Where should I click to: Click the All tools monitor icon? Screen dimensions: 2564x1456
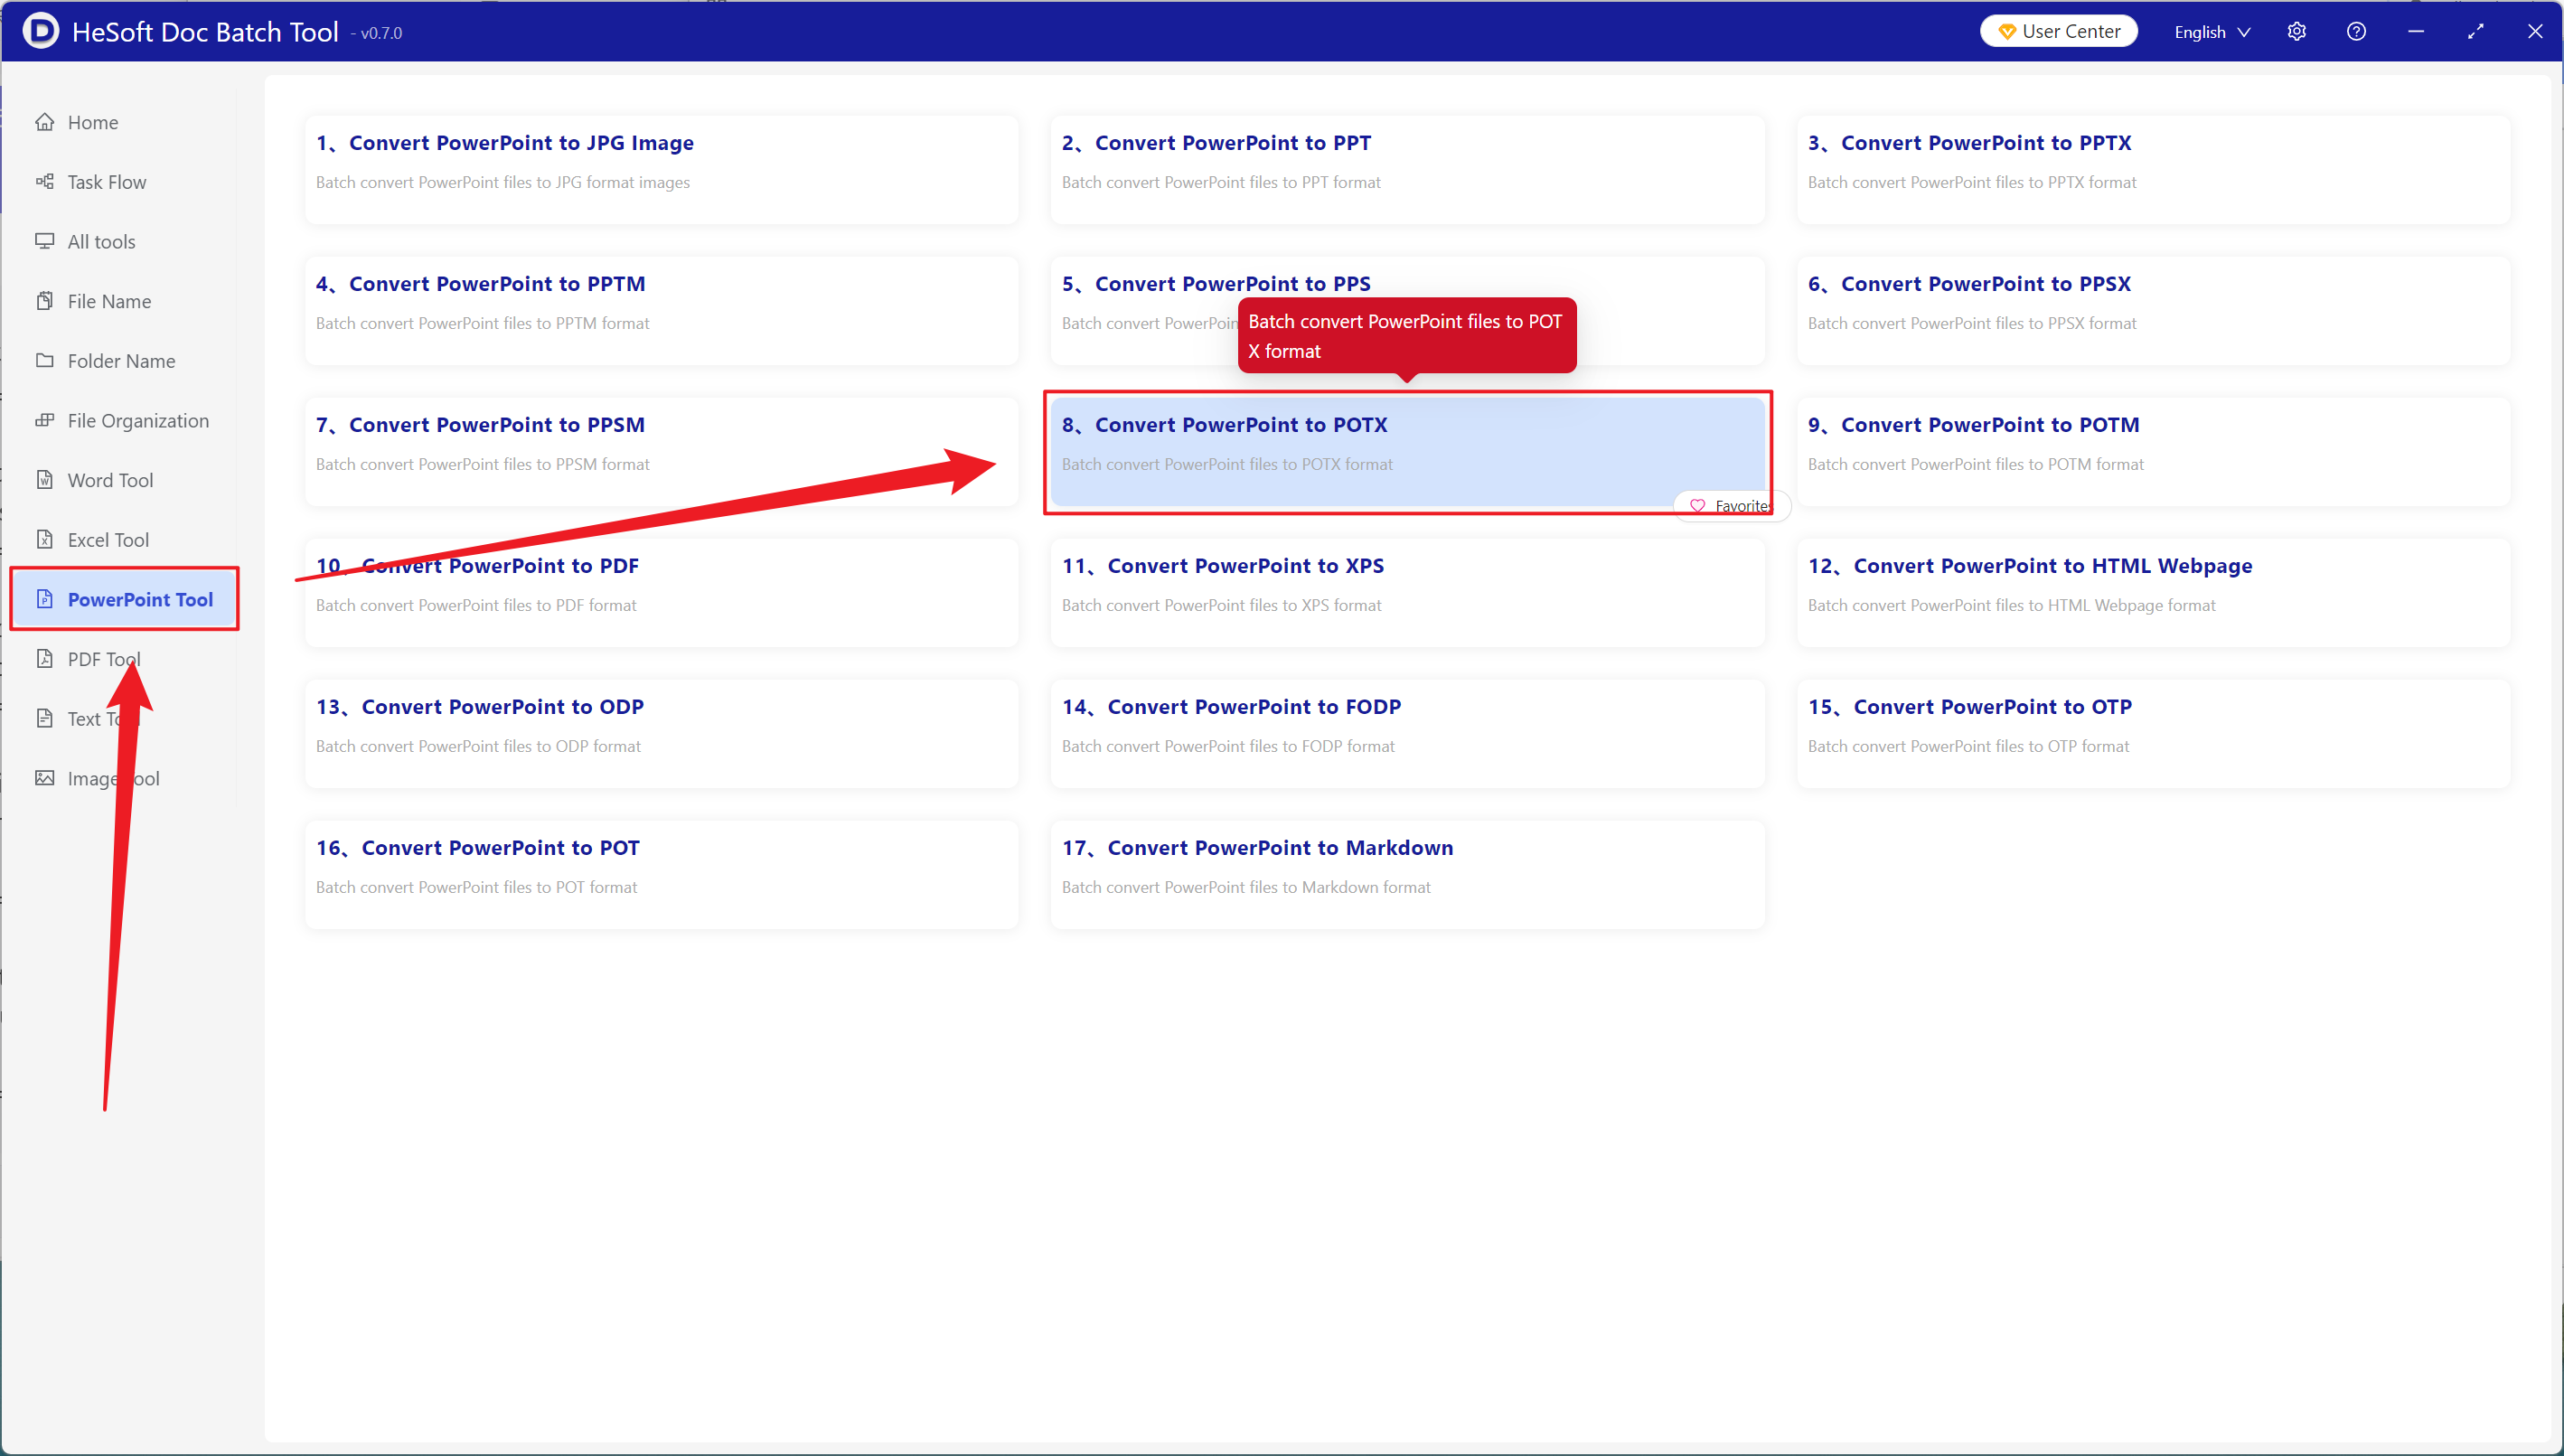(x=44, y=241)
